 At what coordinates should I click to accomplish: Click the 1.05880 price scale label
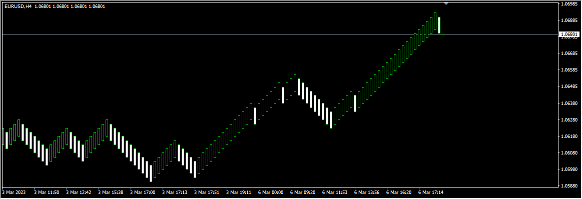[x=570, y=185]
